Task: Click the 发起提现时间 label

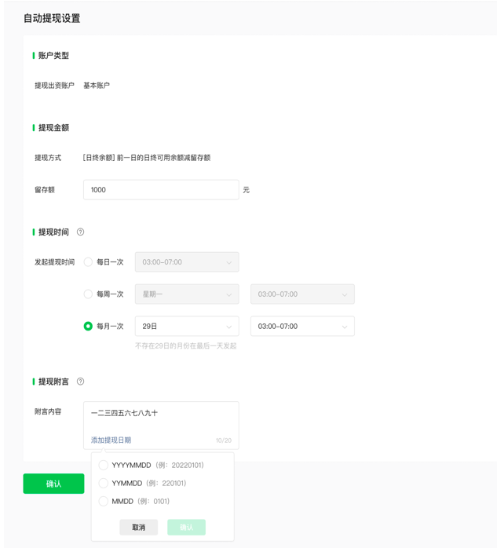Action: [x=54, y=262]
